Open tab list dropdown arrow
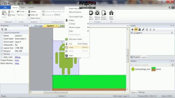The height and width of the screenshot is (98, 175). click(x=128, y=26)
